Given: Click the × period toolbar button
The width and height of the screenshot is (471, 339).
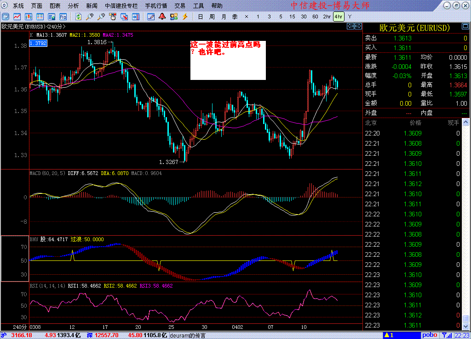Looking at the screenshot, I should pos(247,17).
